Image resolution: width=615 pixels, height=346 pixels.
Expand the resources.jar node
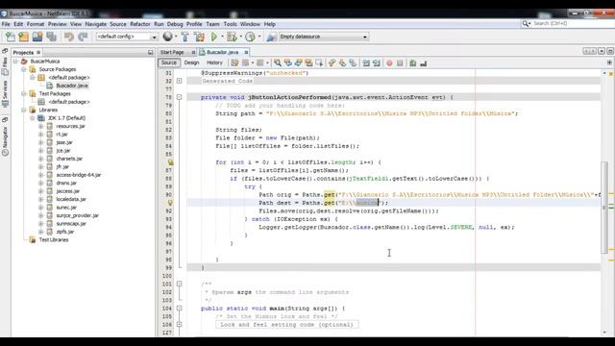click(x=40, y=126)
